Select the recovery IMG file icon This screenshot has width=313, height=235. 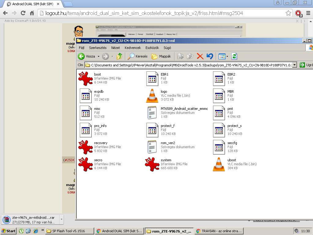coord(86,147)
